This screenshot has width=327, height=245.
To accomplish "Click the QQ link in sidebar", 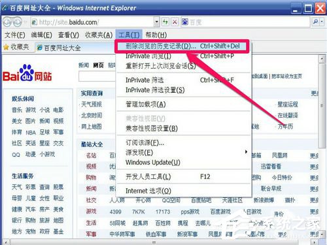I will pos(16,155).
